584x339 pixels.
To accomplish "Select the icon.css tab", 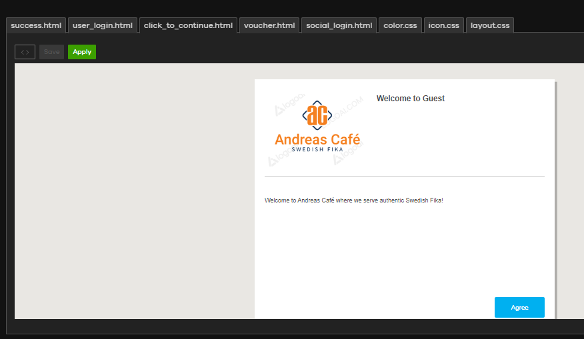I will pyautogui.click(x=443, y=26).
